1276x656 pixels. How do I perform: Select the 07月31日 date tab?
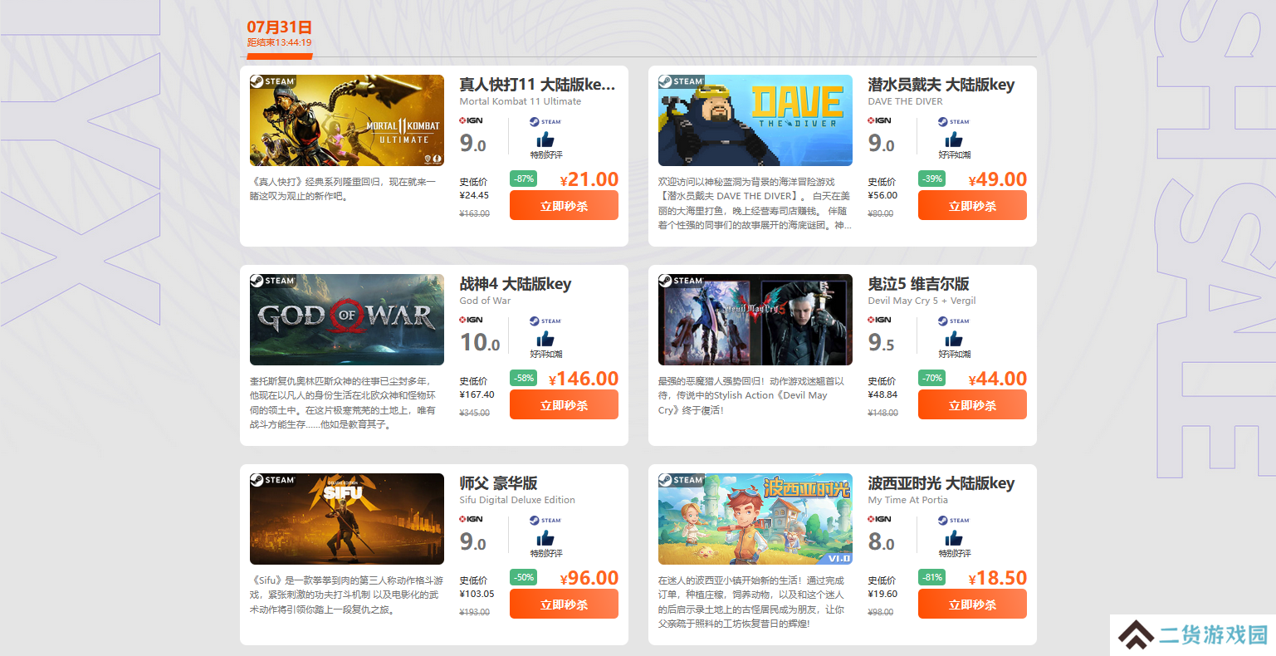[x=280, y=33]
